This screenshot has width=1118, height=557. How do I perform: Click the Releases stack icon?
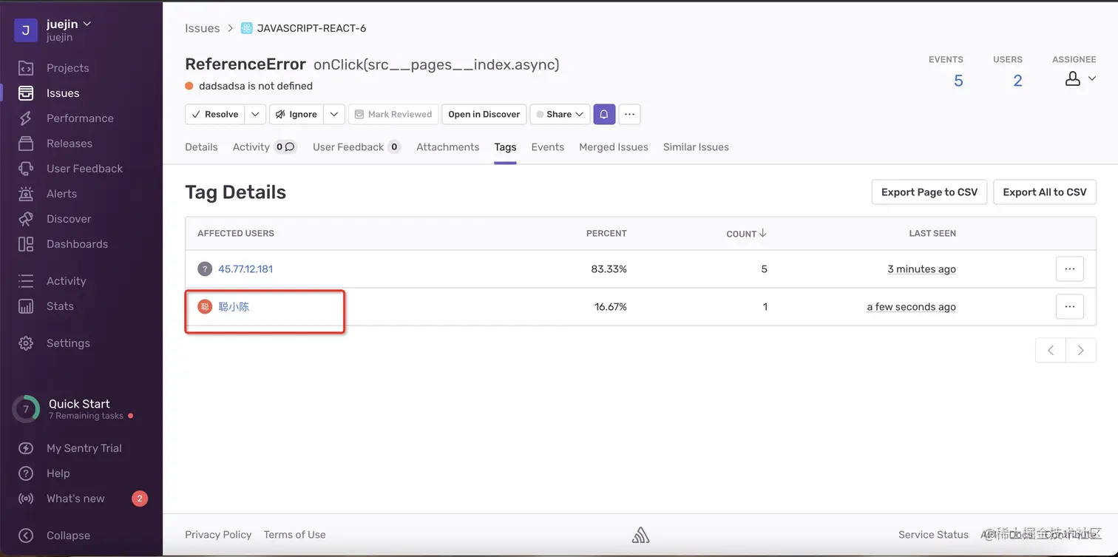pos(26,144)
